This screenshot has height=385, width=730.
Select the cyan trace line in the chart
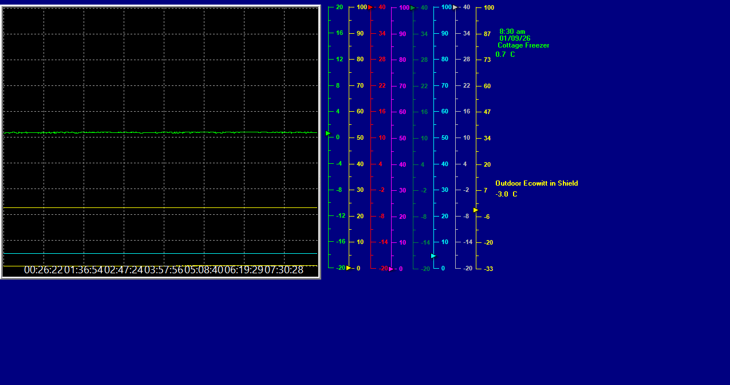coord(160,253)
